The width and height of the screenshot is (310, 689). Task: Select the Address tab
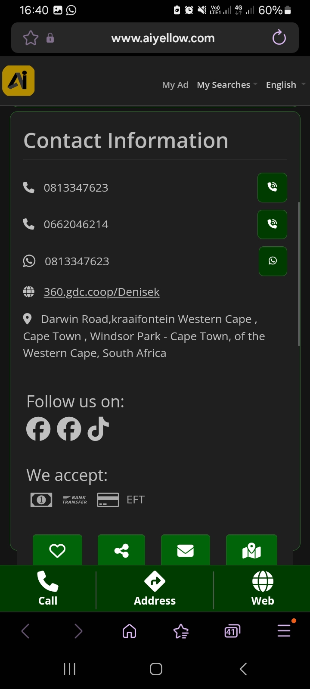(x=155, y=588)
